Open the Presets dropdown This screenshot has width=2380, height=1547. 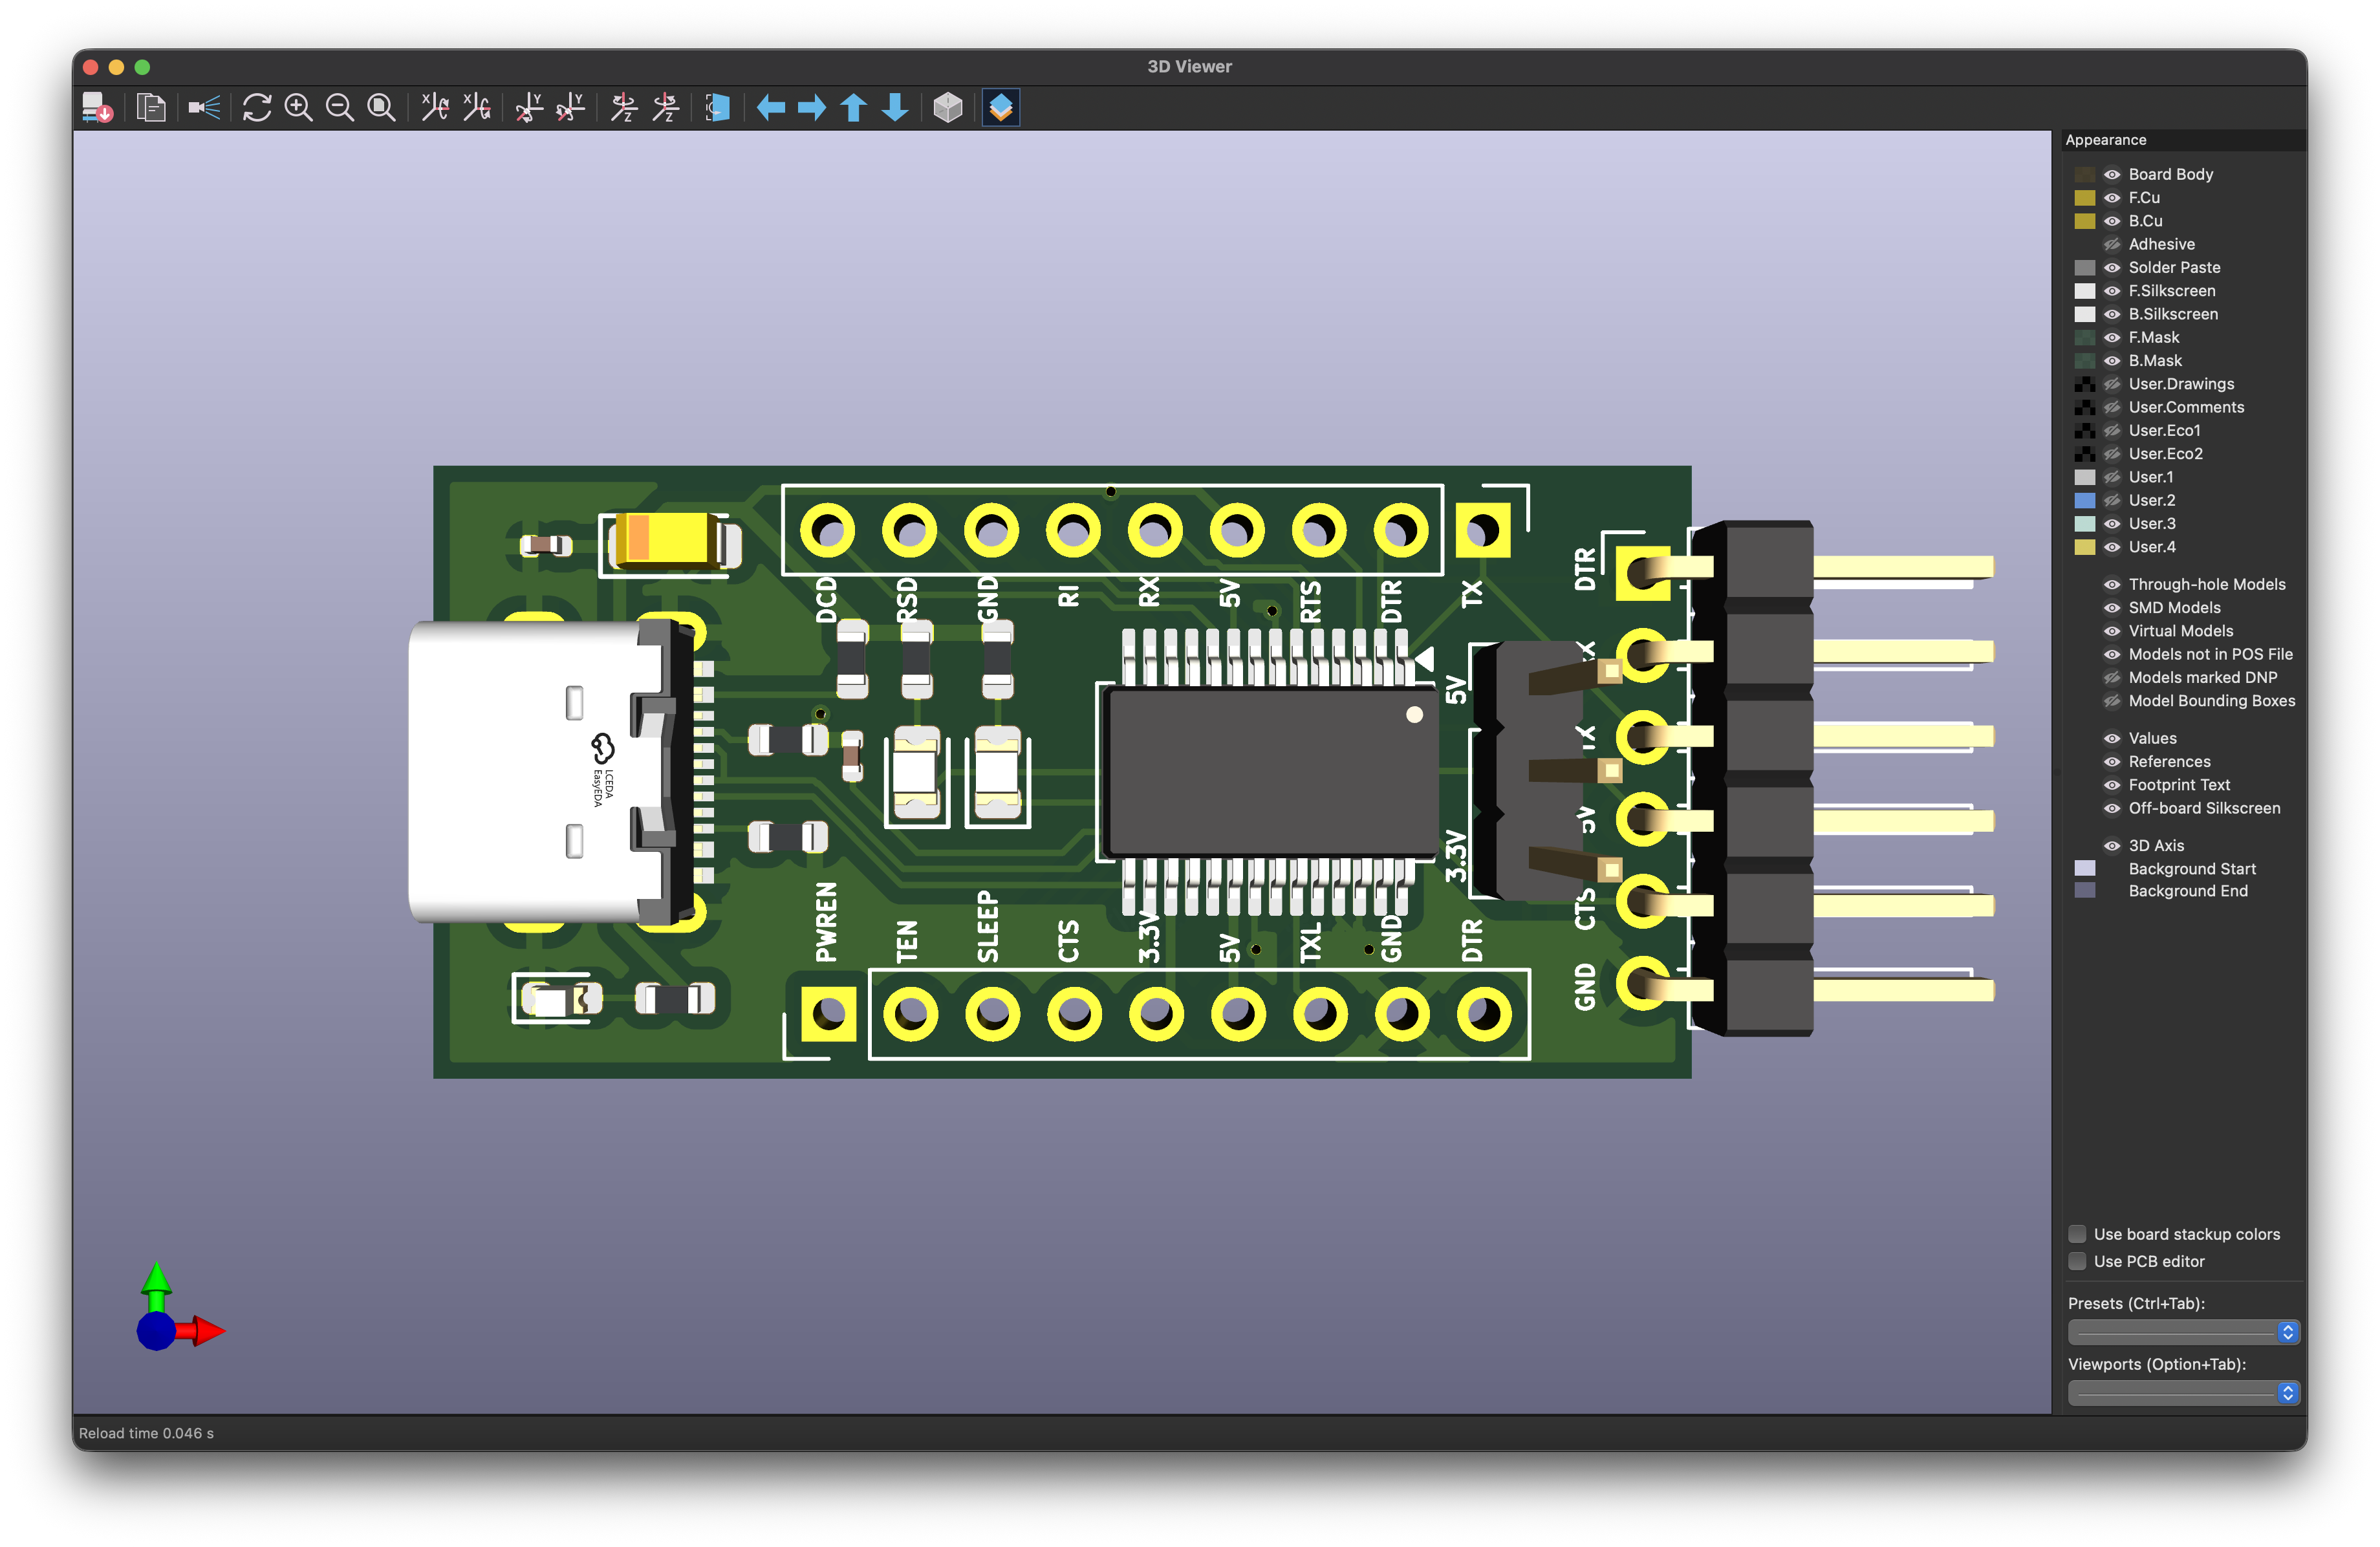point(2183,1332)
